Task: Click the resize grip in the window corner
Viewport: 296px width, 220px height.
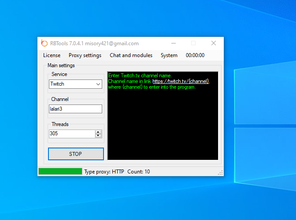Action: pos(220,173)
